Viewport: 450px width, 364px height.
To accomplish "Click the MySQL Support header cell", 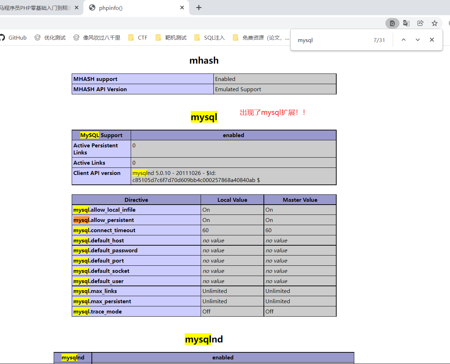I will [x=101, y=135].
